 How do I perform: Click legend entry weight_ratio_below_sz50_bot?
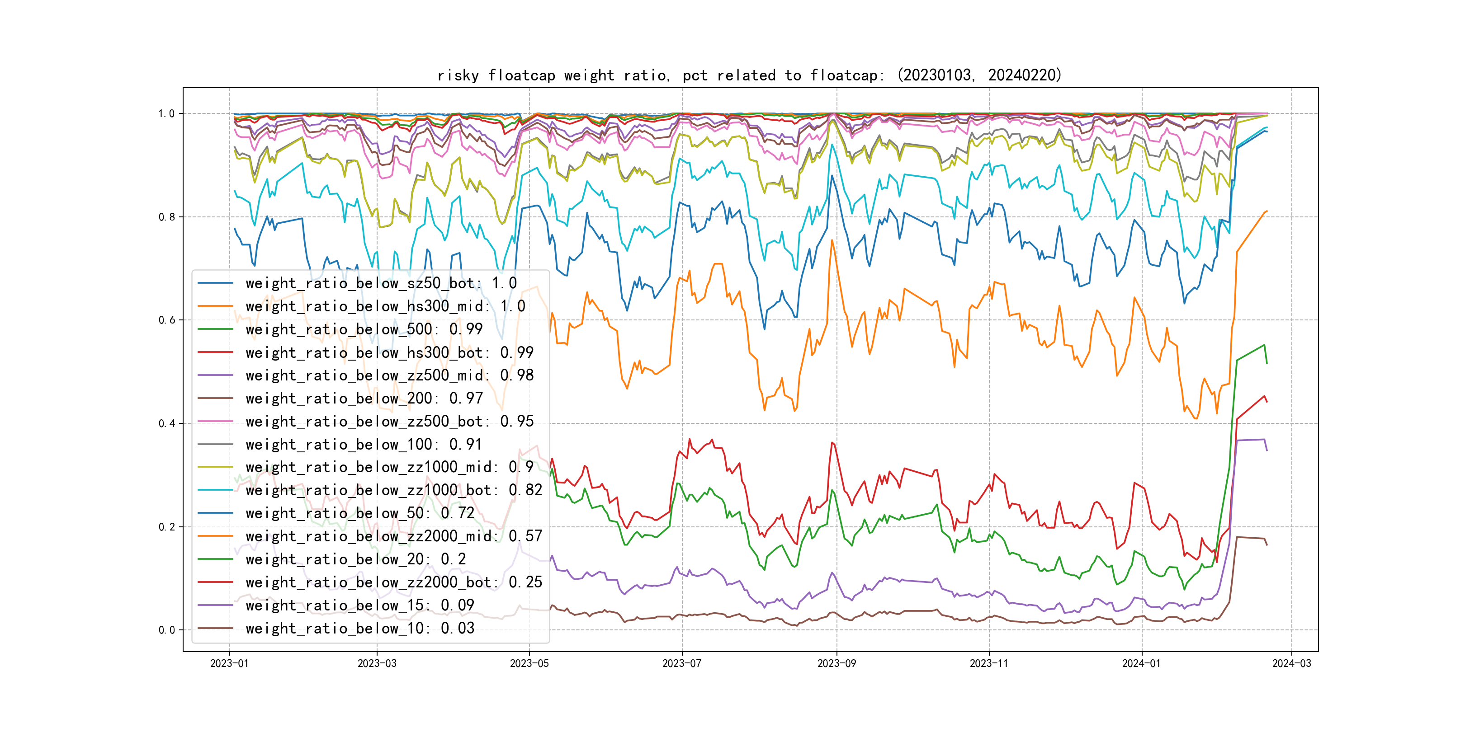tap(381, 283)
